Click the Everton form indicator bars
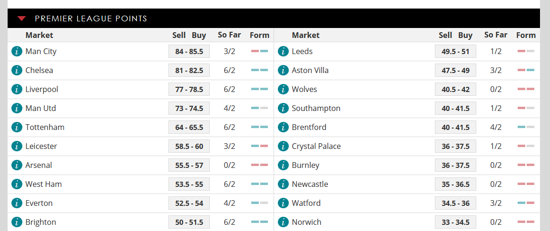 pyautogui.click(x=260, y=203)
